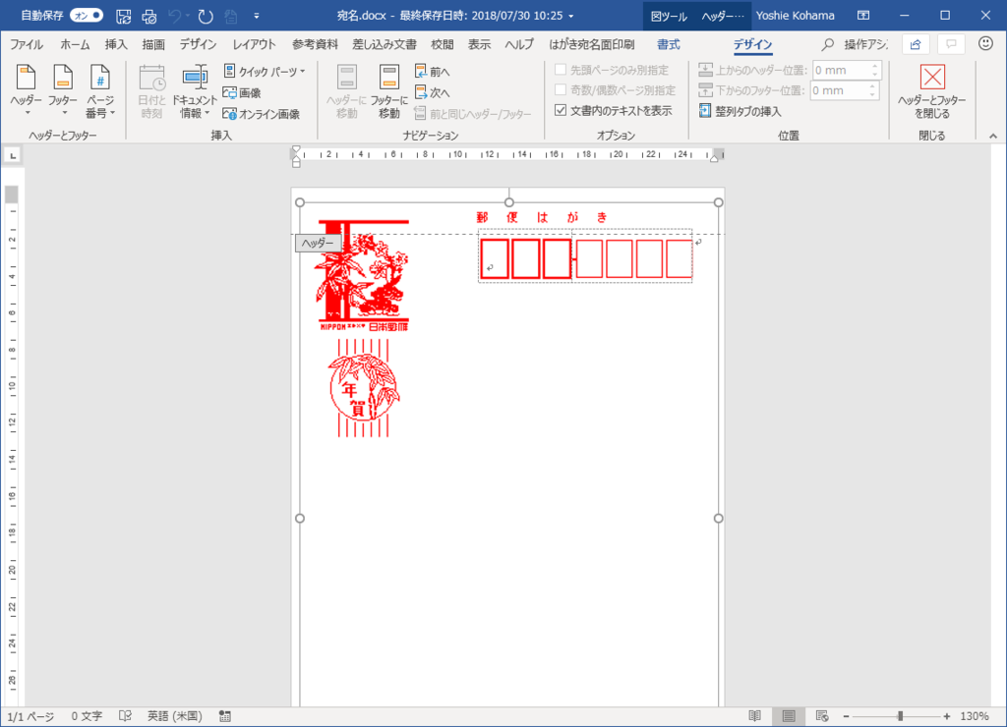Toggle the 自動保存 AutoSave switch
This screenshot has height=727, width=1007.
87,16
